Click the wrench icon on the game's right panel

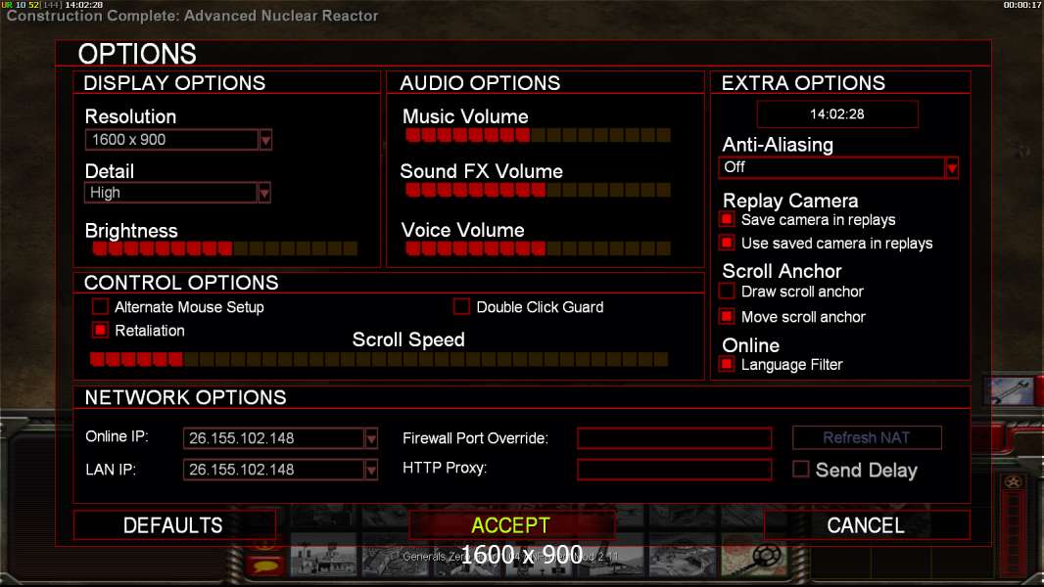[x=1010, y=390]
